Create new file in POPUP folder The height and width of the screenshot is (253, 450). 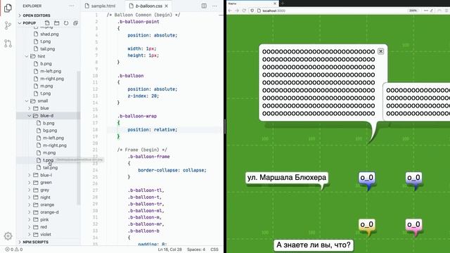click(x=47, y=23)
